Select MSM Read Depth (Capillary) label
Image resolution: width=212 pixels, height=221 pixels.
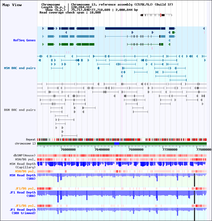click(x=23, y=165)
